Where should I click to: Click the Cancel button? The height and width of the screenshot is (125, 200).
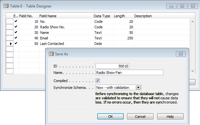140,116
